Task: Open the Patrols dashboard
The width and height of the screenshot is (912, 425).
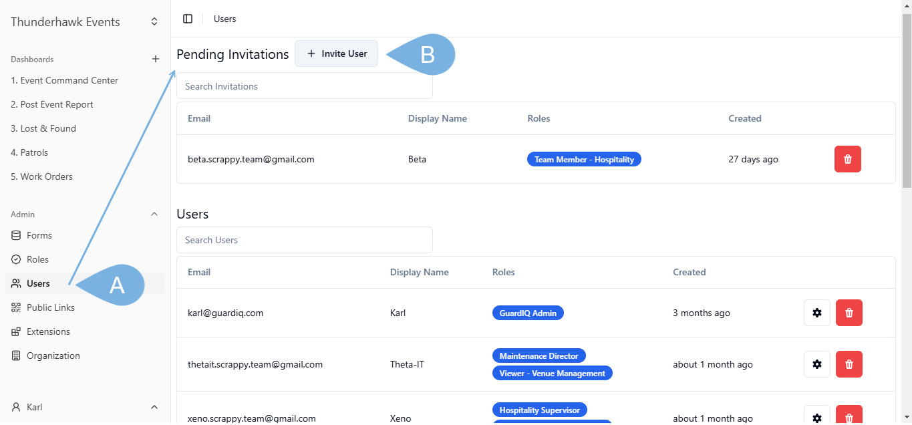Action: pyautogui.click(x=29, y=152)
